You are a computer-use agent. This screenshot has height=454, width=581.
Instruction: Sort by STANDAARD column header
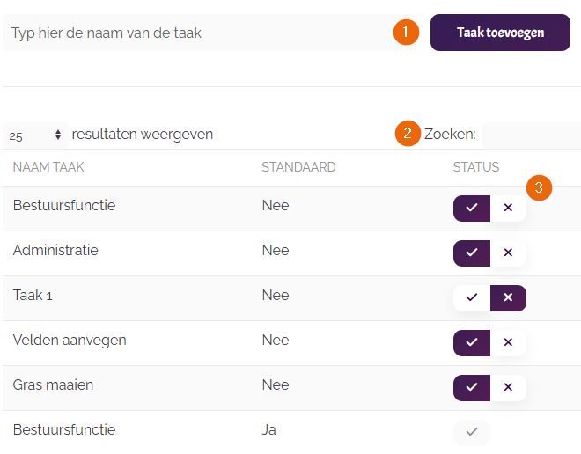tap(298, 167)
